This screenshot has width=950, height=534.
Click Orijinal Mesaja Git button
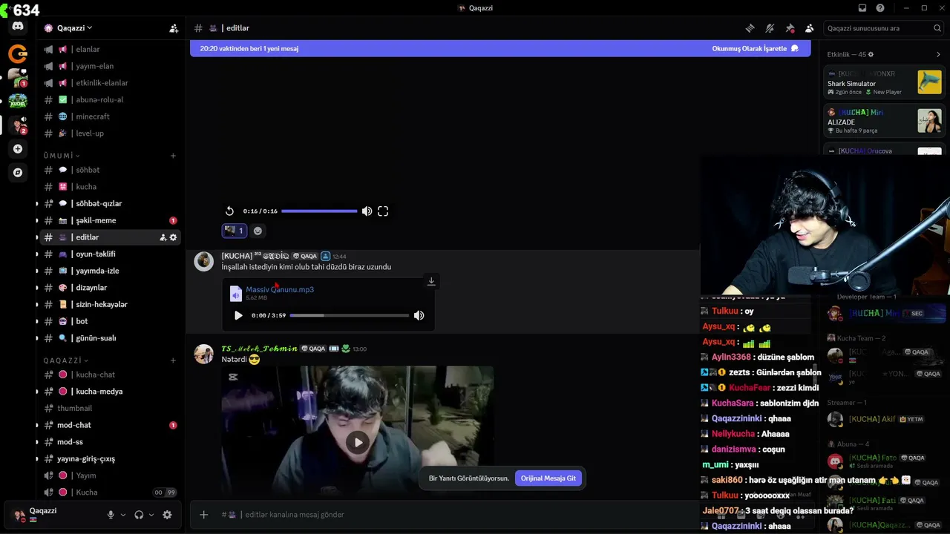click(x=548, y=478)
